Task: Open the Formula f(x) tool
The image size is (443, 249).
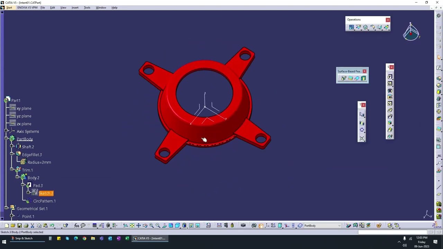Action: (x=76, y=225)
